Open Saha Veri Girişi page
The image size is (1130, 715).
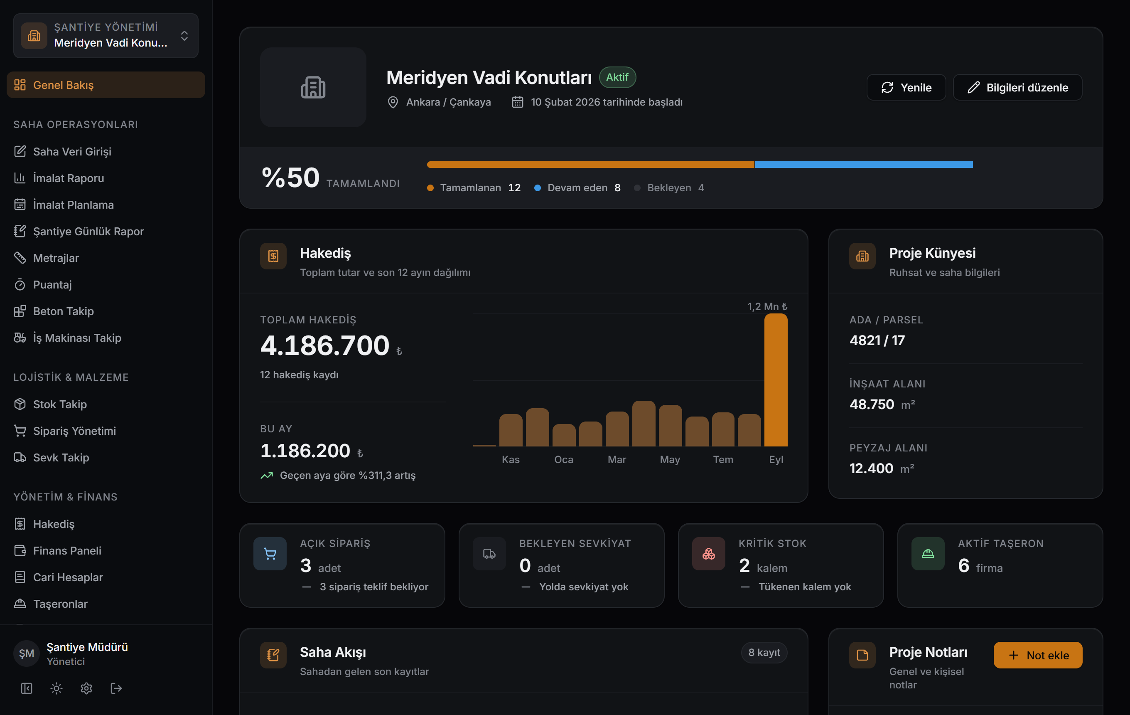click(x=106, y=151)
